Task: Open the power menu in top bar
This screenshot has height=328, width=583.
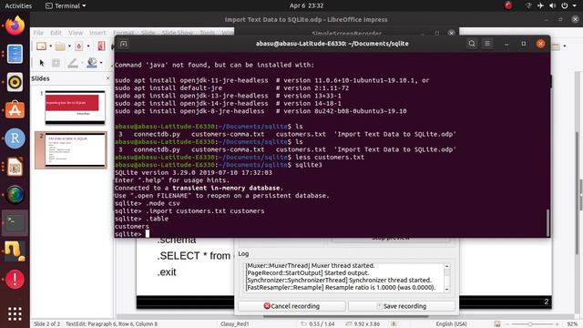Action: (565, 5)
